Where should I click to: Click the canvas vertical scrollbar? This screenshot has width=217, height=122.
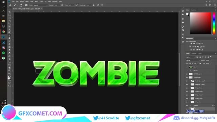click(x=179, y=69)
